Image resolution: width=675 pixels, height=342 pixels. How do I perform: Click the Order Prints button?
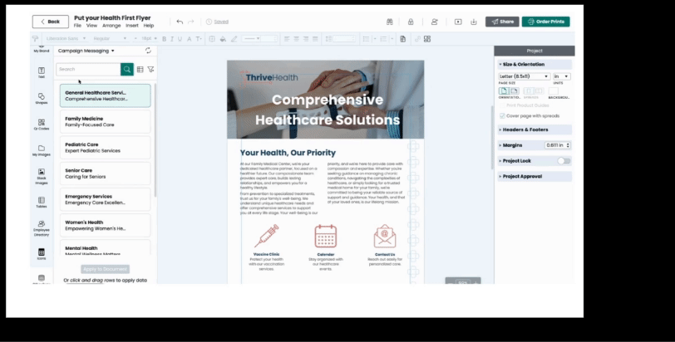coord(546,22)
